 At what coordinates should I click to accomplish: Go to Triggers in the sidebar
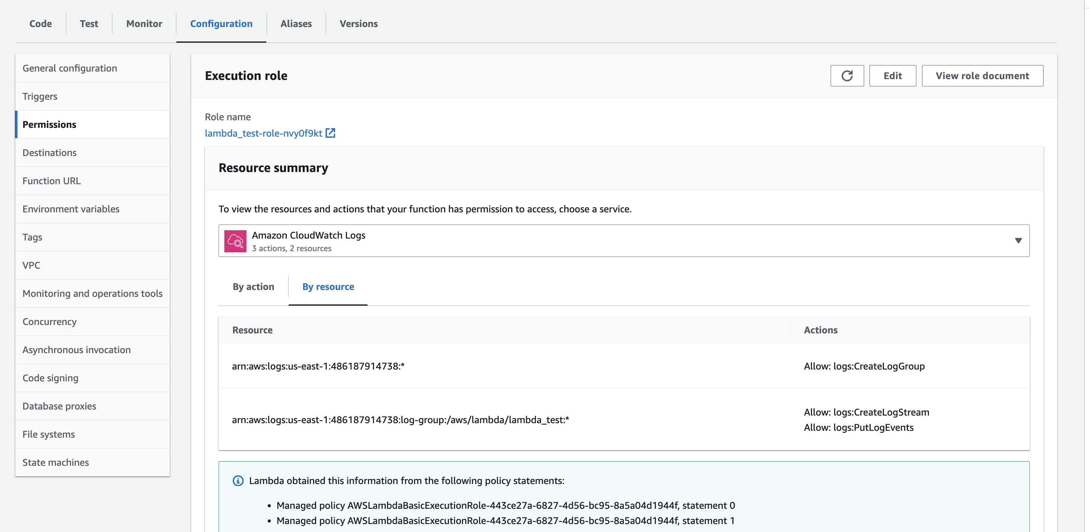coord(40,96)
